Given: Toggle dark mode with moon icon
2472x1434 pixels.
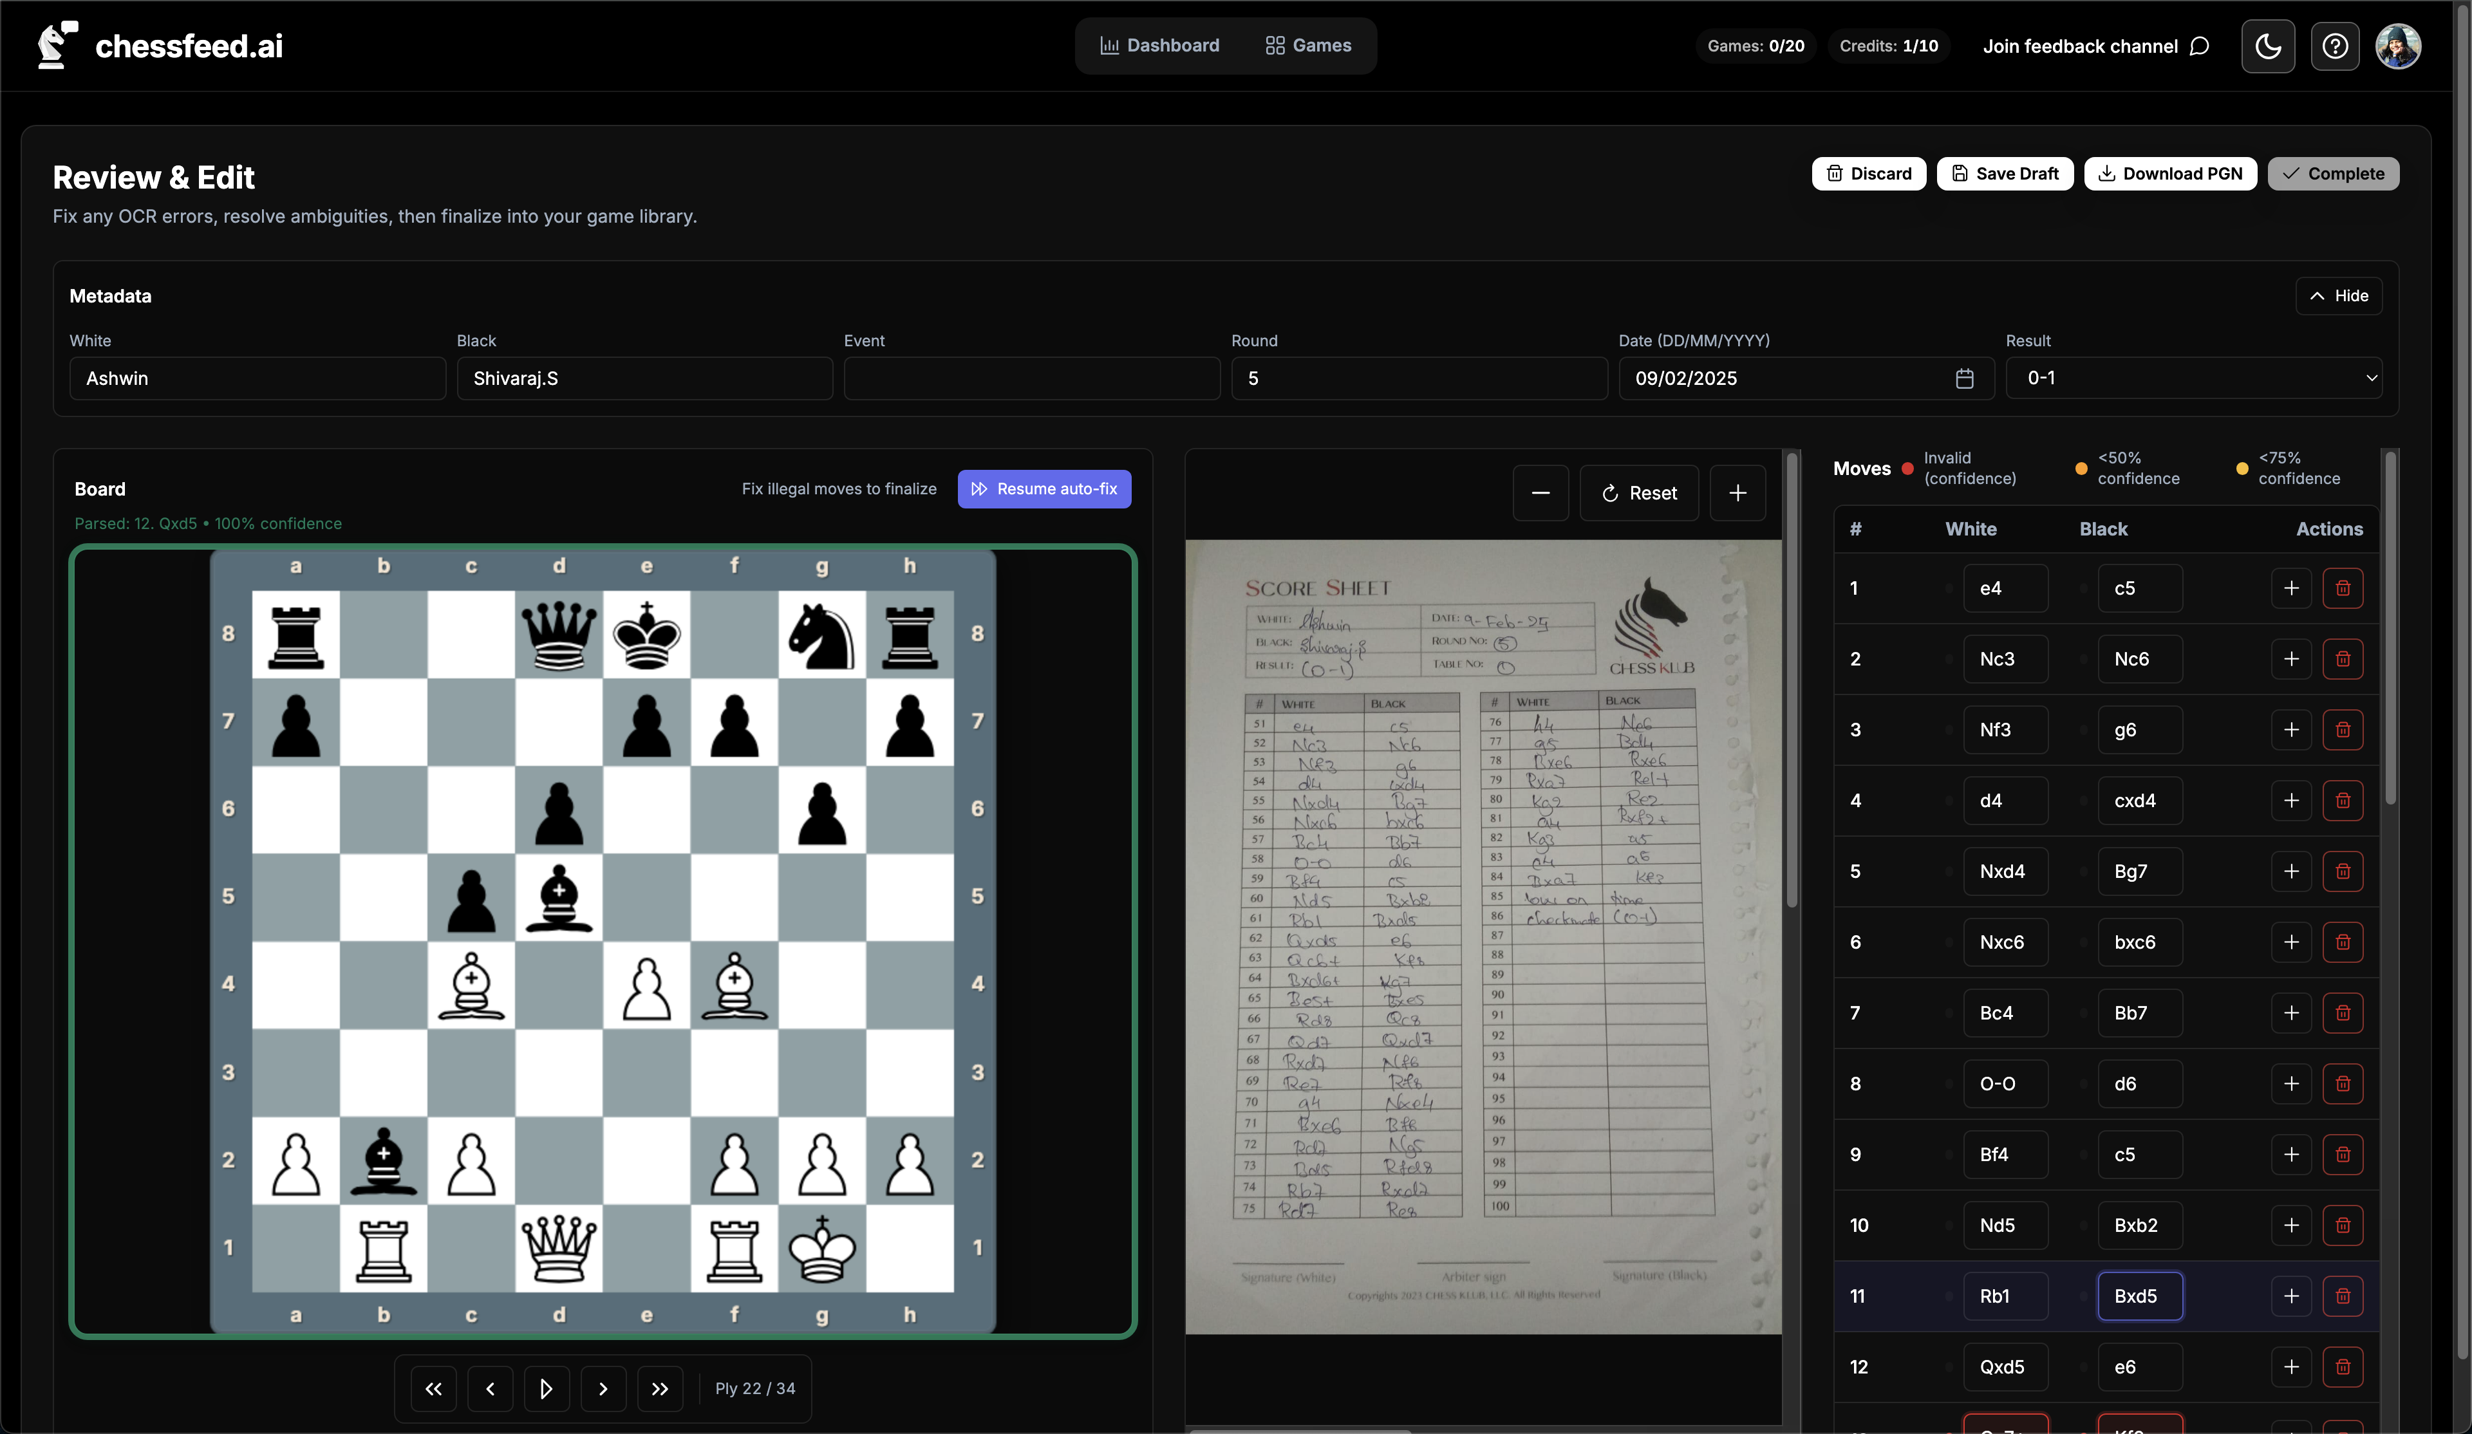Looking at the screenshot, I should point(2267,46).
